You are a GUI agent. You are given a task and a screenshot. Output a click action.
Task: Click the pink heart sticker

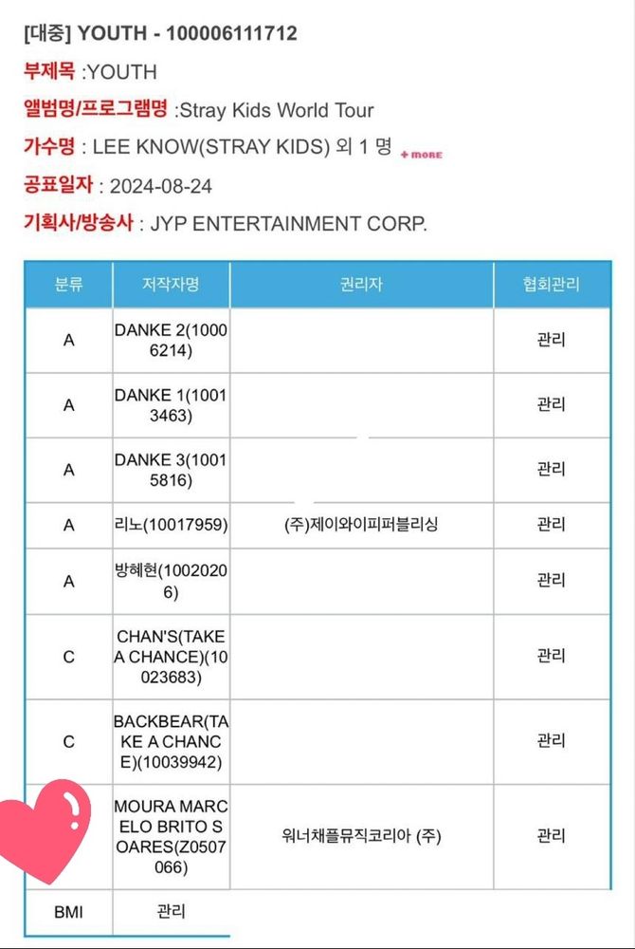[44, 829]
